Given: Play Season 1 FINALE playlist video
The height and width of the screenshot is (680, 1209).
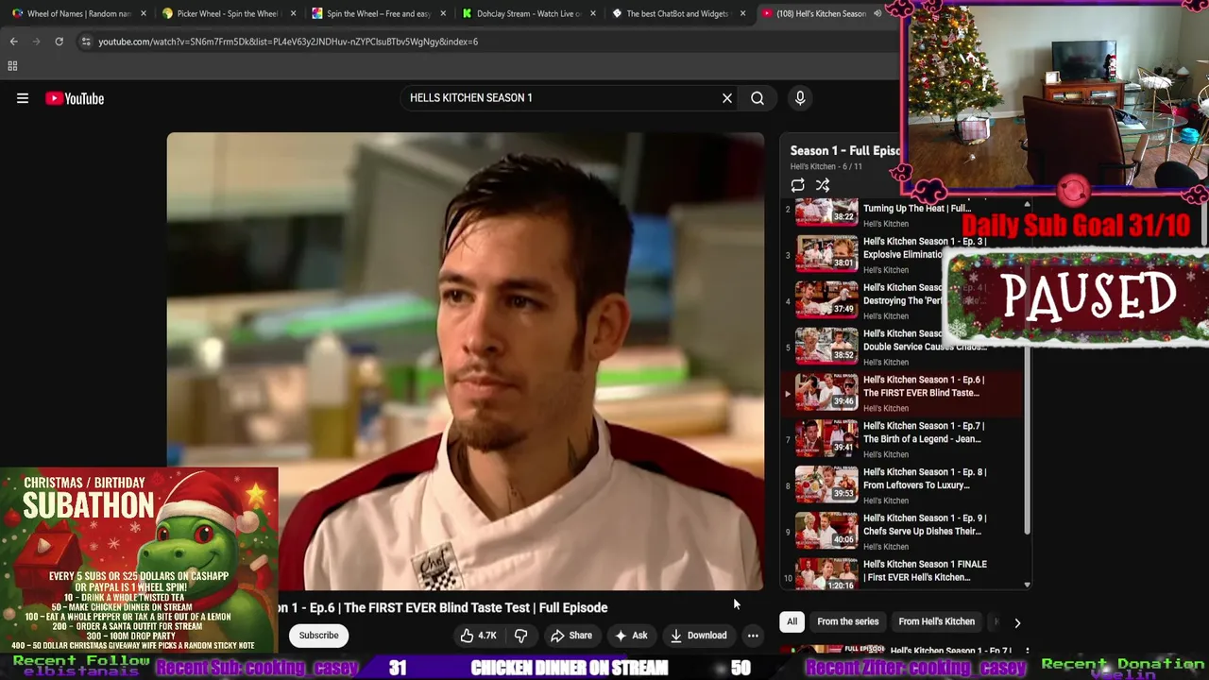Looking at the screenshot, I should pos(902,573).
